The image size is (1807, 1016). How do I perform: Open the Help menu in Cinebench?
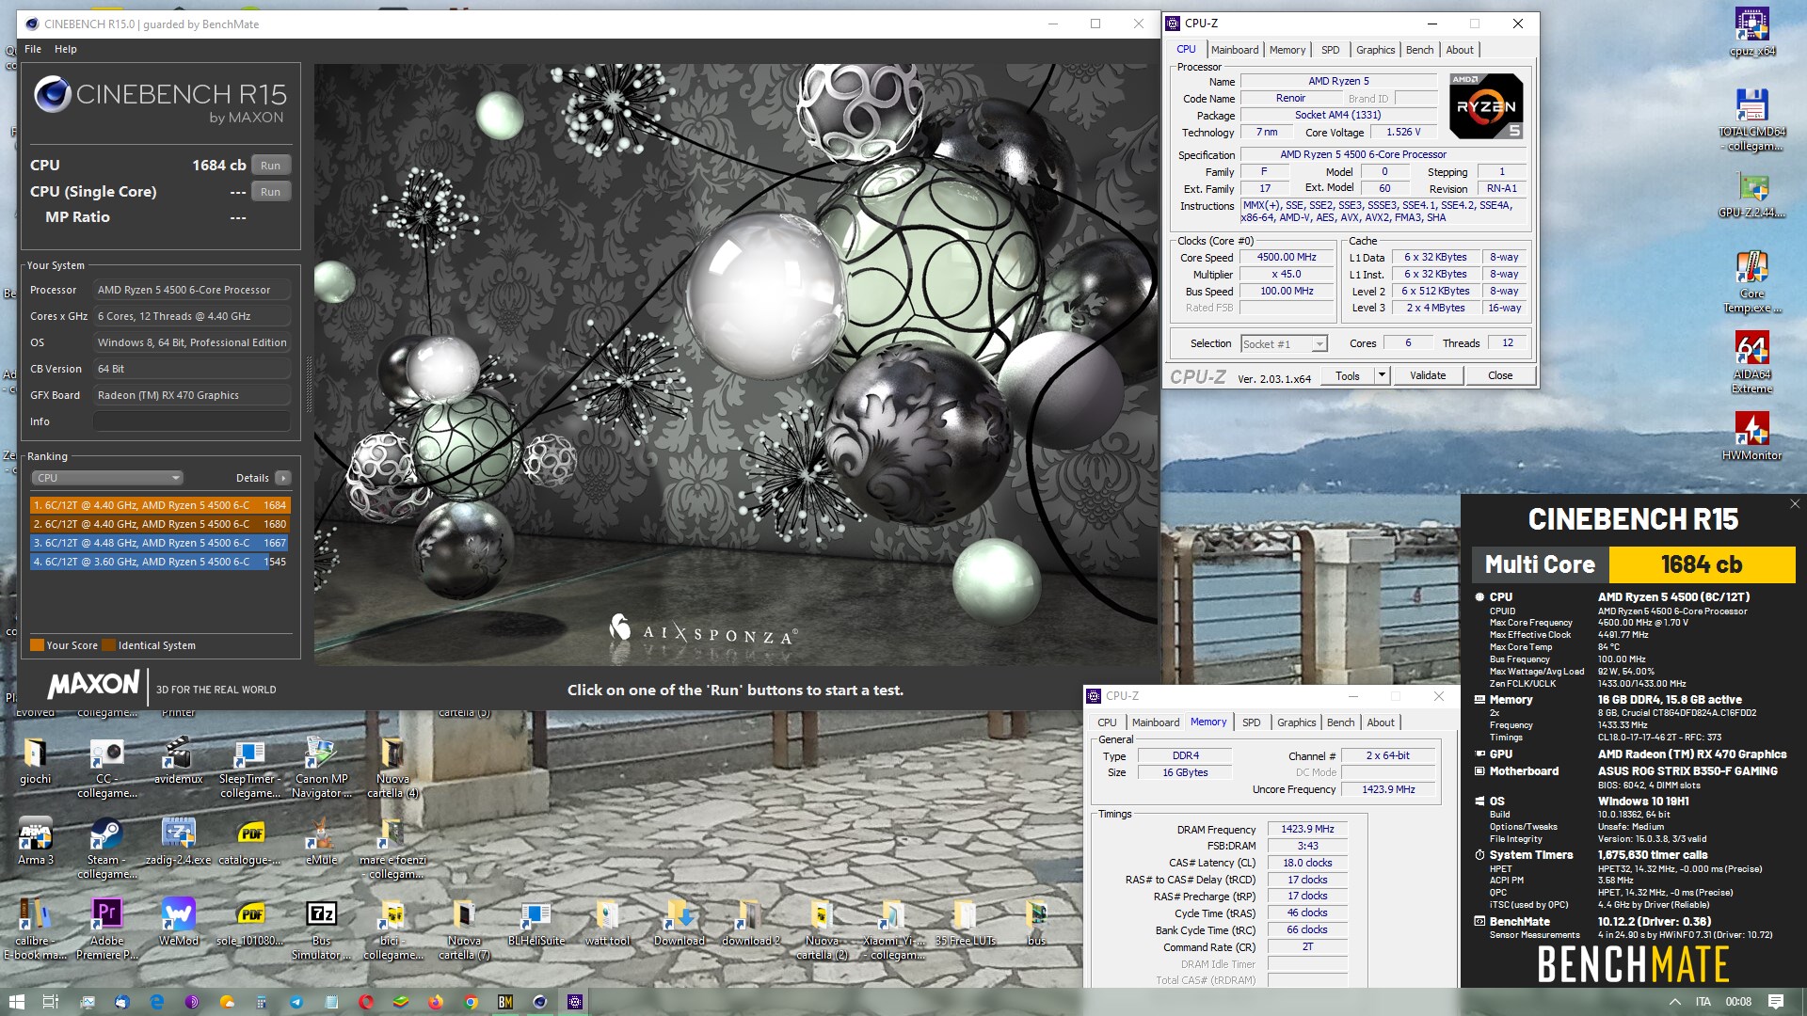pos(66,49)
